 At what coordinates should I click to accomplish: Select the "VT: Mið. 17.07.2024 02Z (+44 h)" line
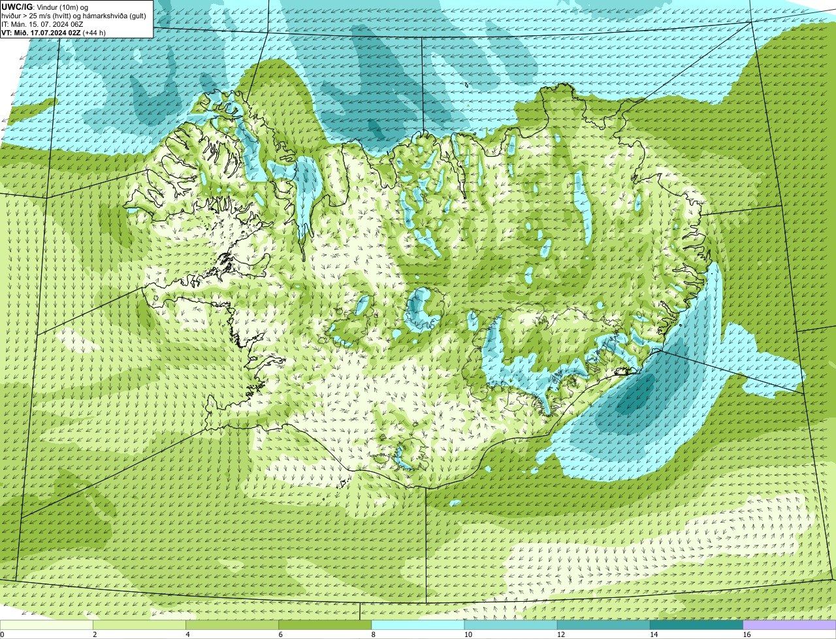point(54,32)
